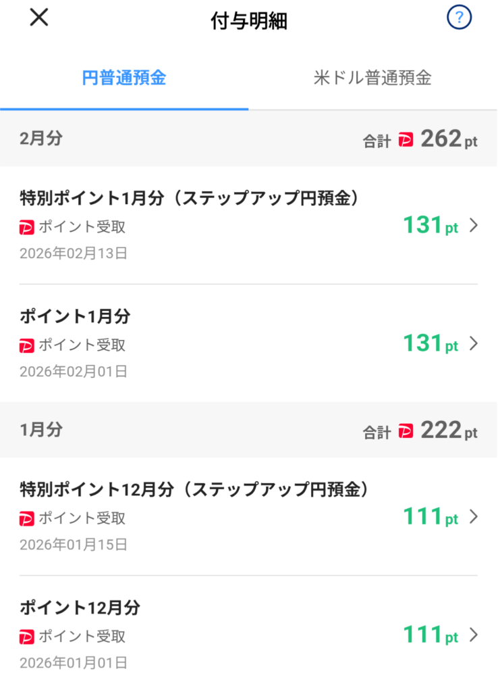498x692 pixels.
Task: Close the 付与明細 screen with X
Action: pos(39,18)
